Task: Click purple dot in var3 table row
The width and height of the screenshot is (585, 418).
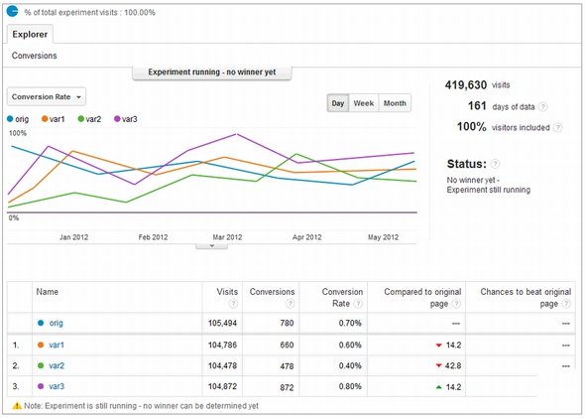Action: [x=41, y=386]
